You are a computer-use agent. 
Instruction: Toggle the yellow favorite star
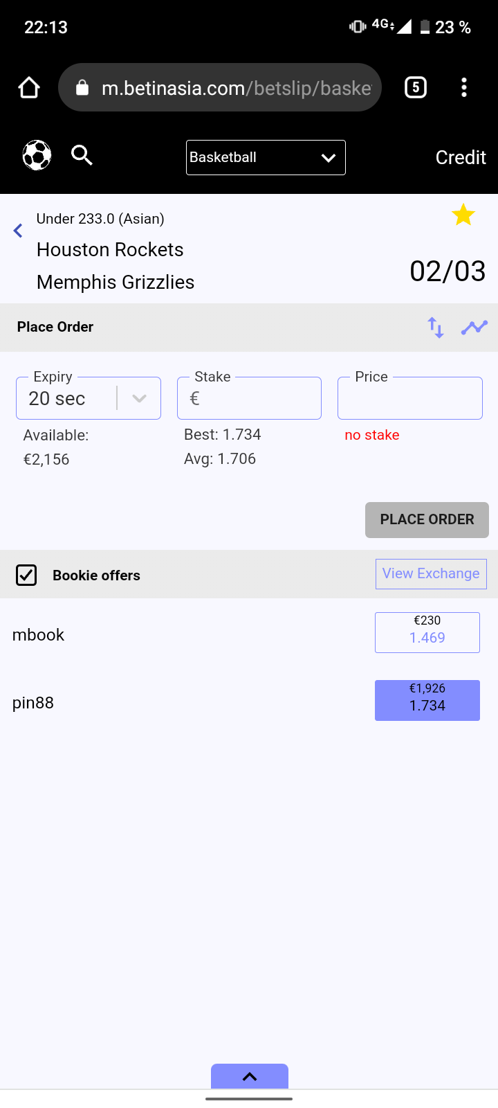pos(463,215)
